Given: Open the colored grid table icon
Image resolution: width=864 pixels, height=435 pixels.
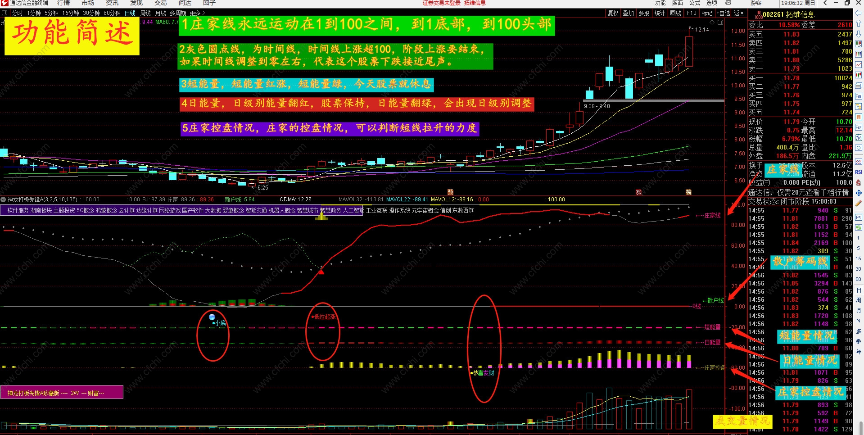Looking at the screenshot, I should [x=859, y=54].
